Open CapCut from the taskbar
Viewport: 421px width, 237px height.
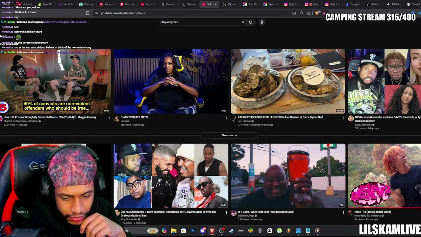tap(270, 231)
